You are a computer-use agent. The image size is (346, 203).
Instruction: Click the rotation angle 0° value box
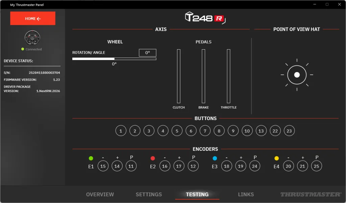[x=147, y=53]
